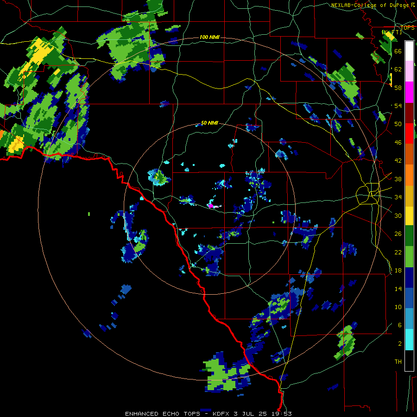Select the dark red legend swatch
Viewport: 417px width, 417px height.
[409, 113]
